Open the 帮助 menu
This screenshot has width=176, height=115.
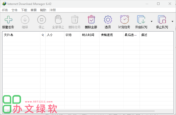[x=43, y=10]
